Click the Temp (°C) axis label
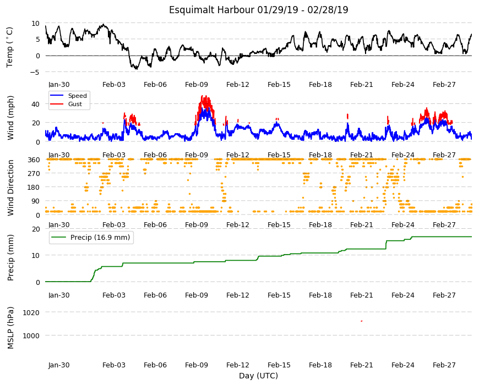The height and width of the screenshot is (385, 479). (x=10, y=47)
